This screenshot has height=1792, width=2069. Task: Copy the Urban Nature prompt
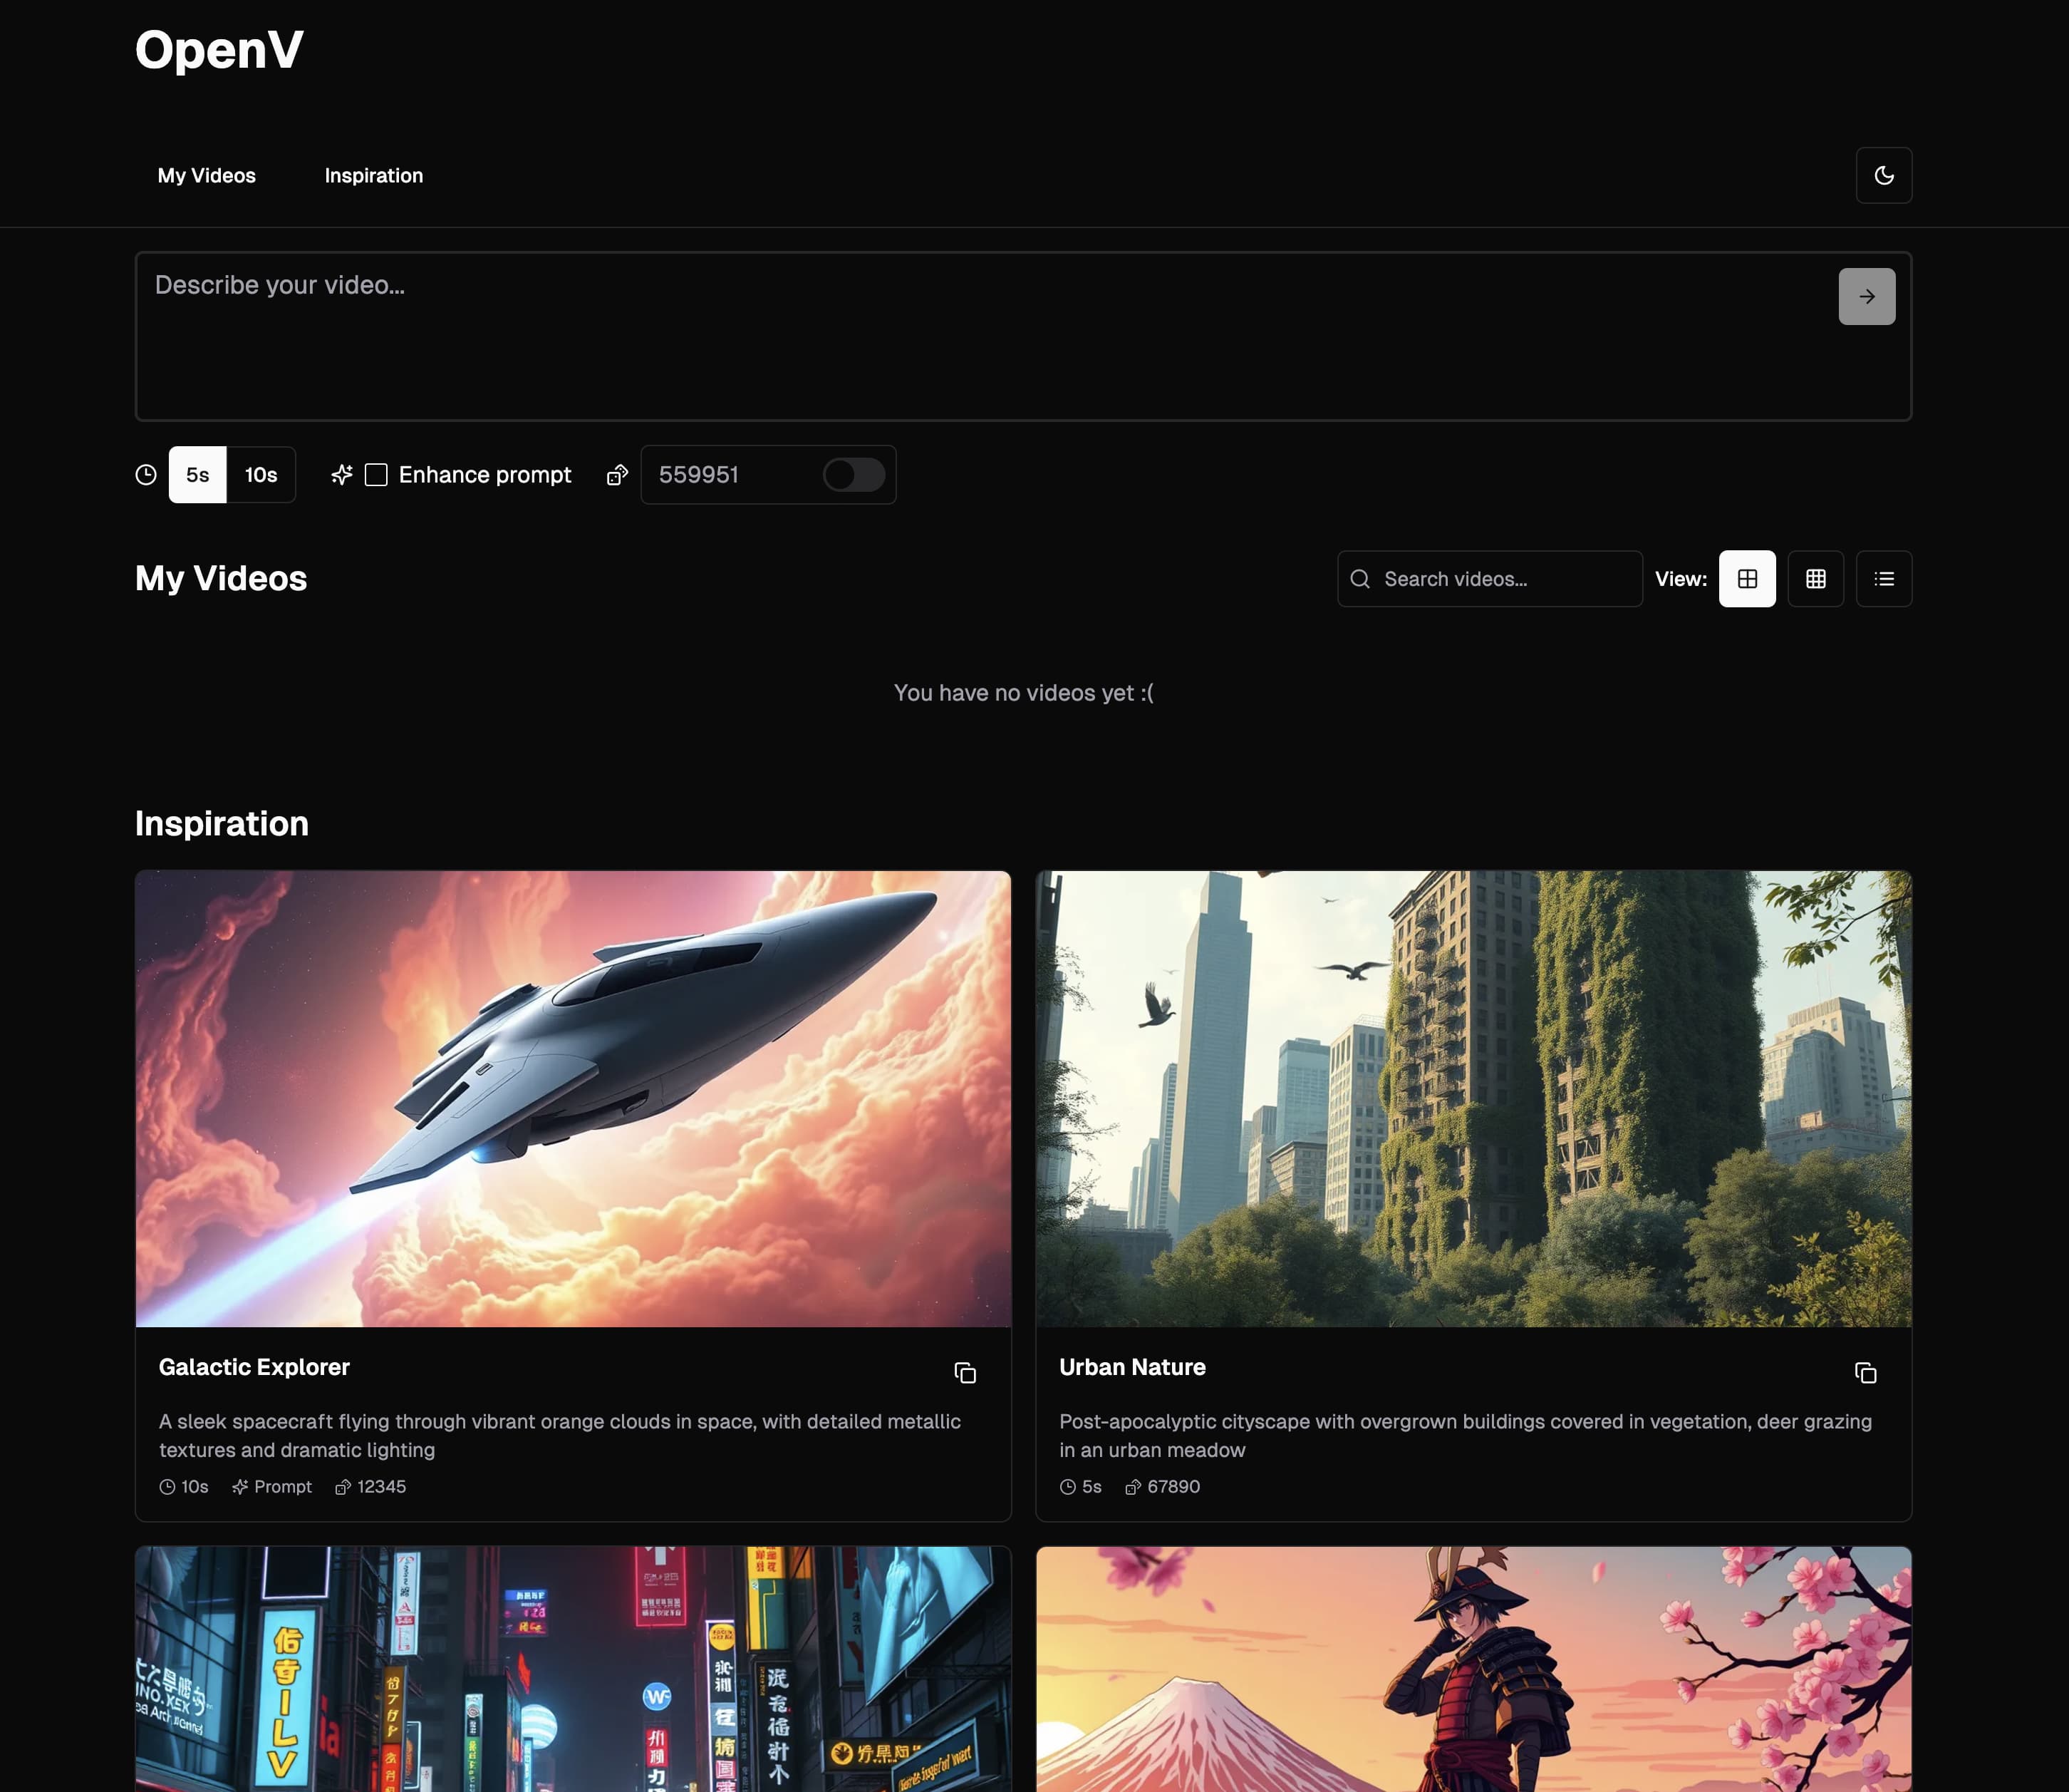pos(1865,1373)
